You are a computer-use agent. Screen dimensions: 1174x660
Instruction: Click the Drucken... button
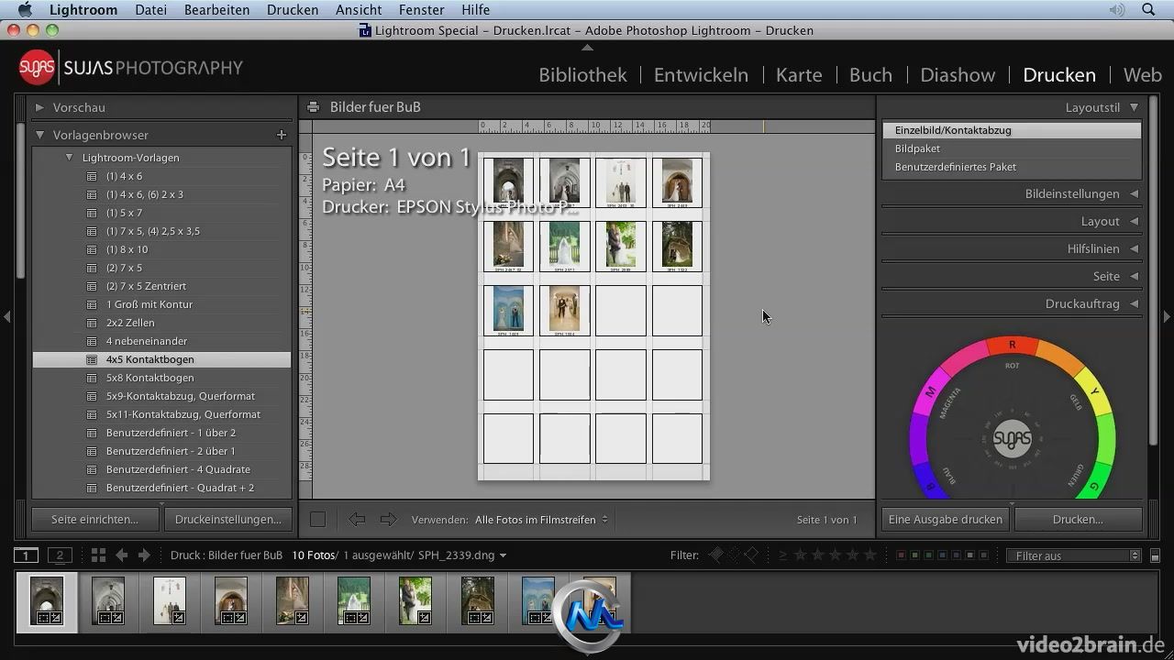click(1078, 519)
